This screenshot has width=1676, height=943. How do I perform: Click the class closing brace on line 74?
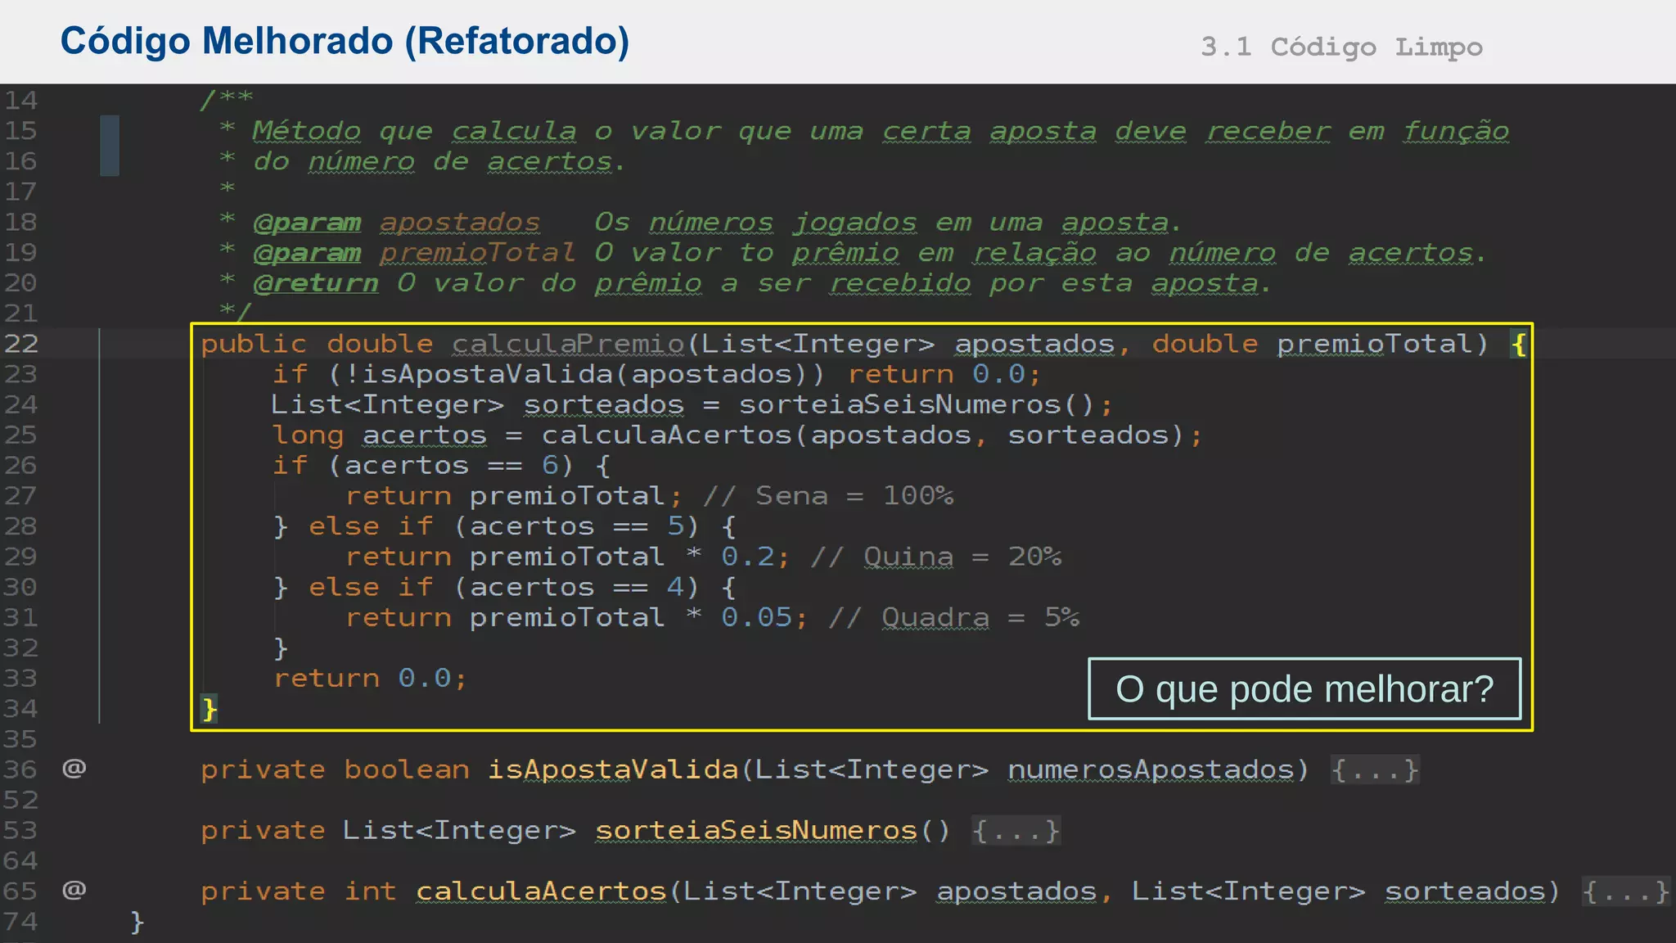[x=137, y=923]
